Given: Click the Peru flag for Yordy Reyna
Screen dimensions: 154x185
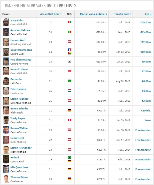Looking at the screenshot, I should (x=69, y=120).
